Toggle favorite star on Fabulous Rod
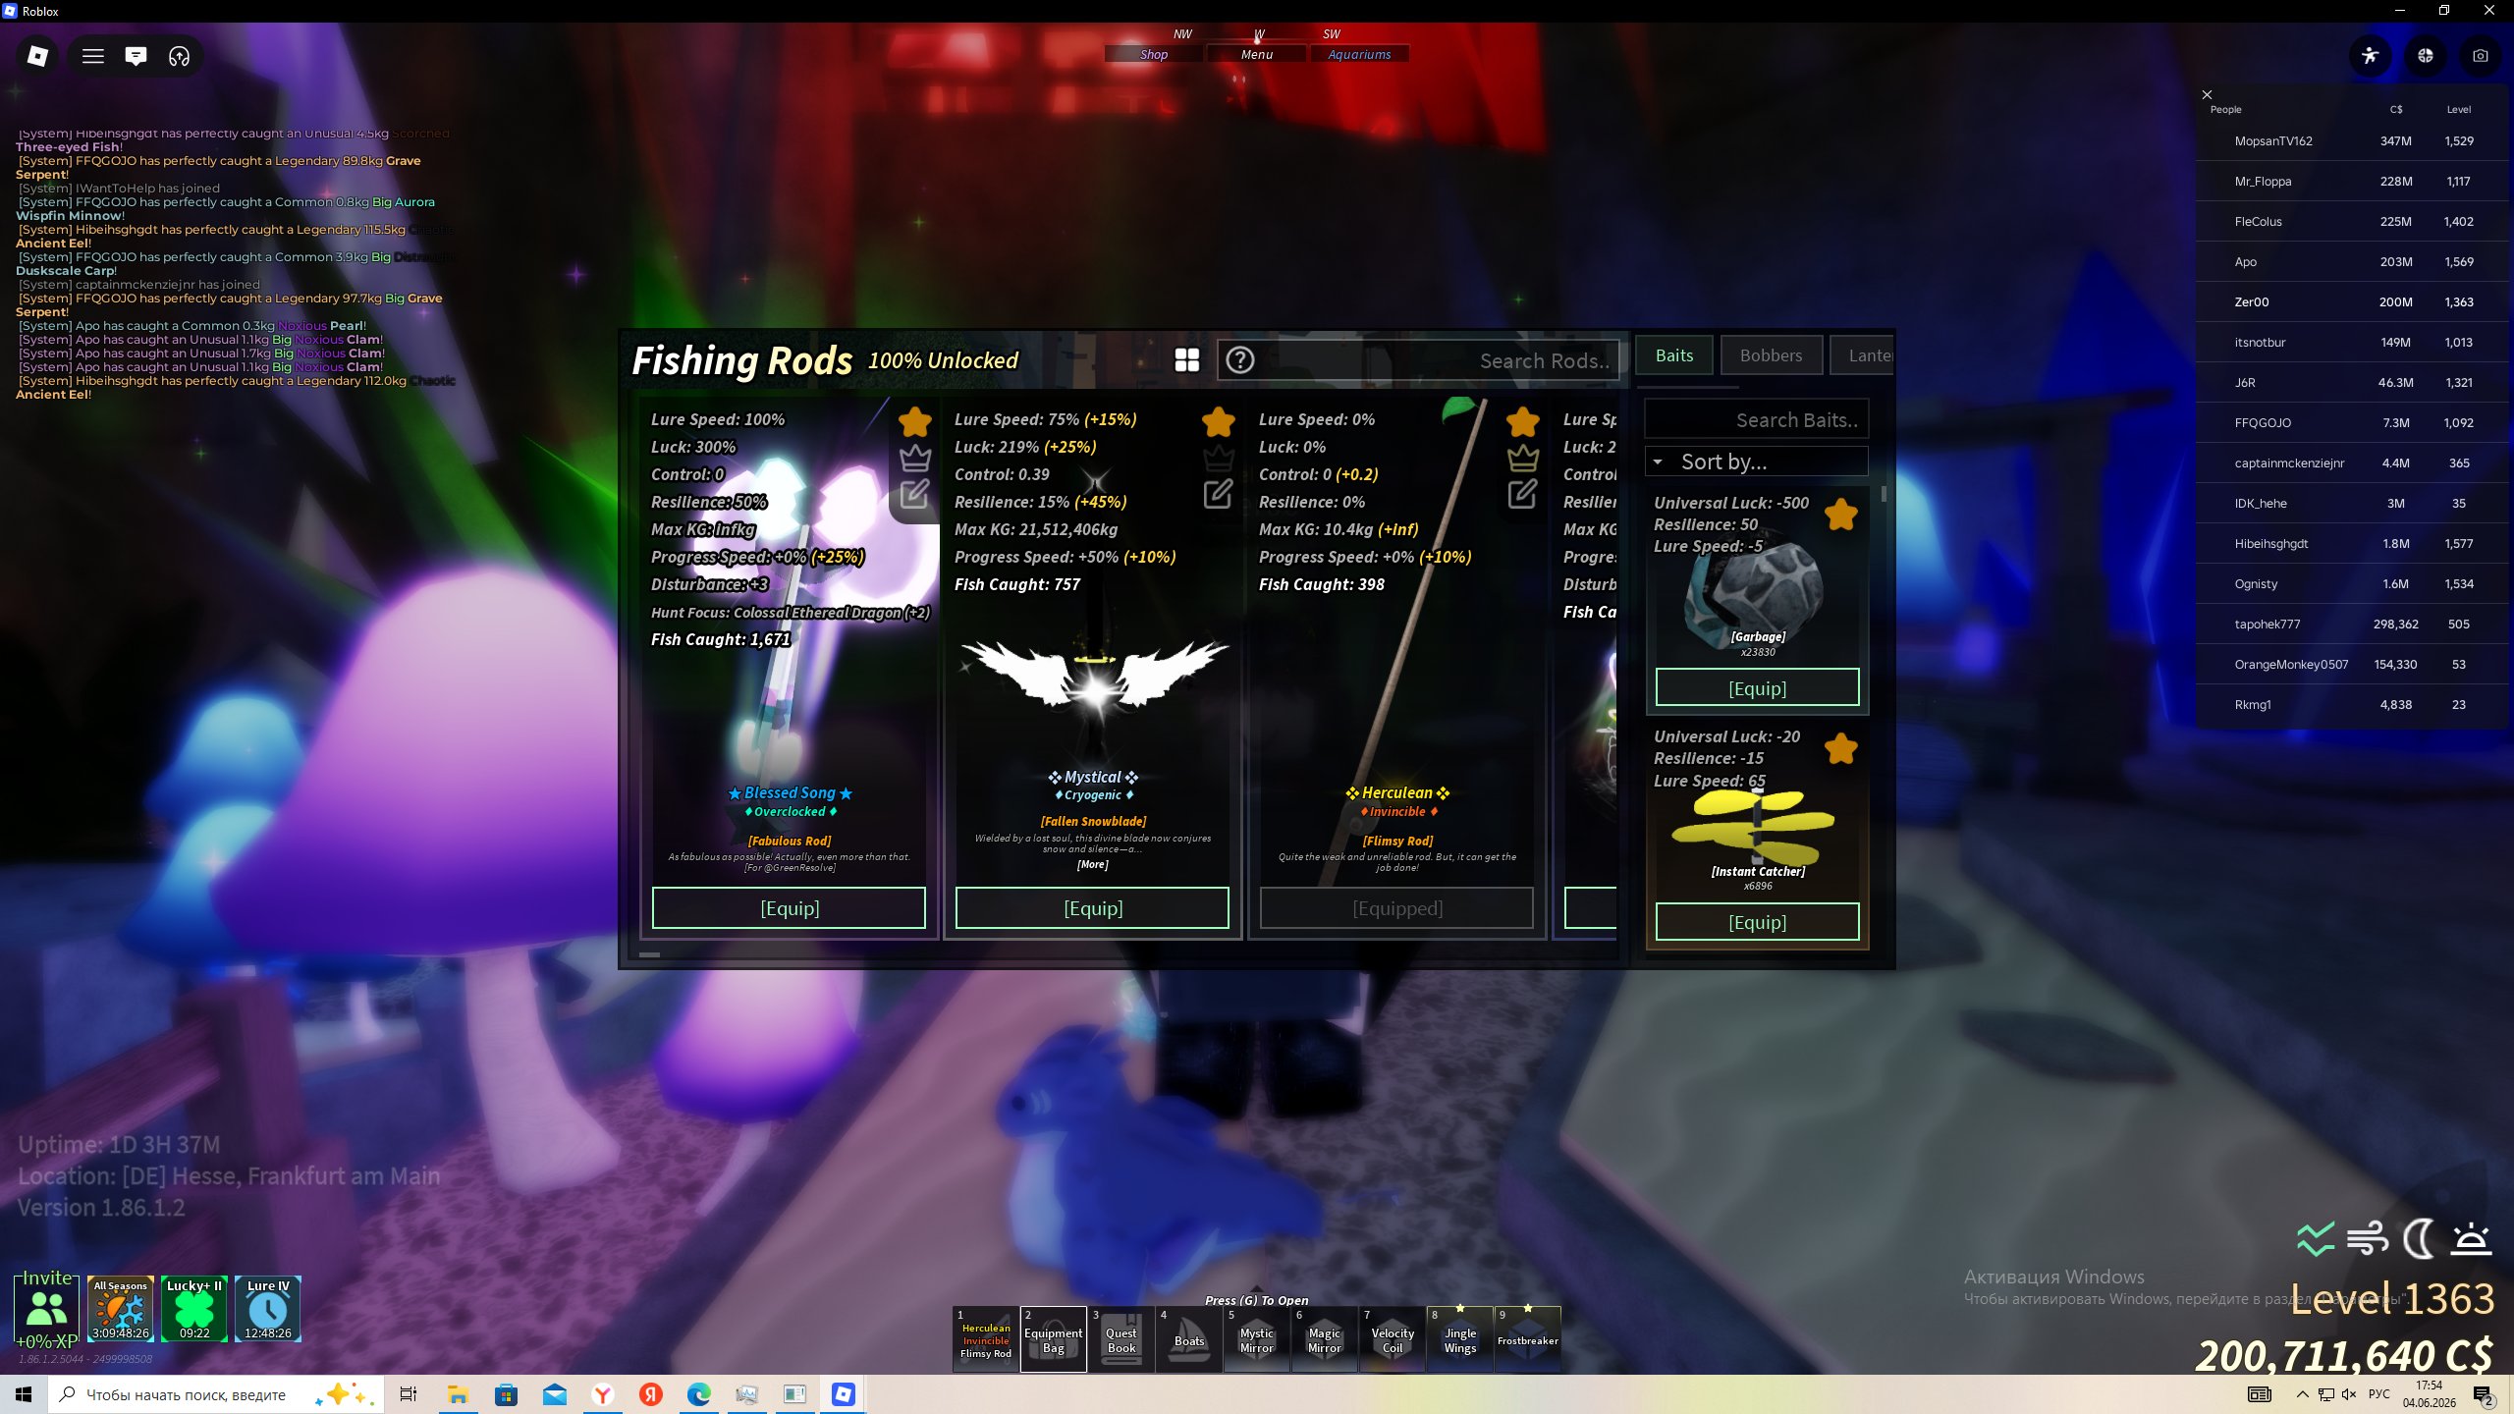Image resolution: width=2514 pixels, height=1414 pixels. click(x=914, y=421)
